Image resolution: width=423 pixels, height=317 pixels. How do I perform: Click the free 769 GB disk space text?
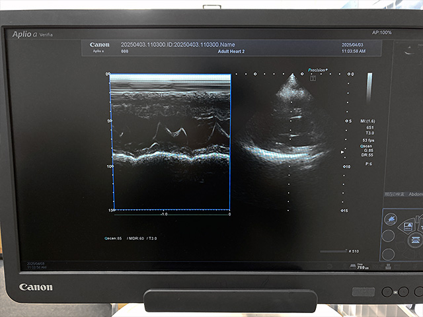363,267
